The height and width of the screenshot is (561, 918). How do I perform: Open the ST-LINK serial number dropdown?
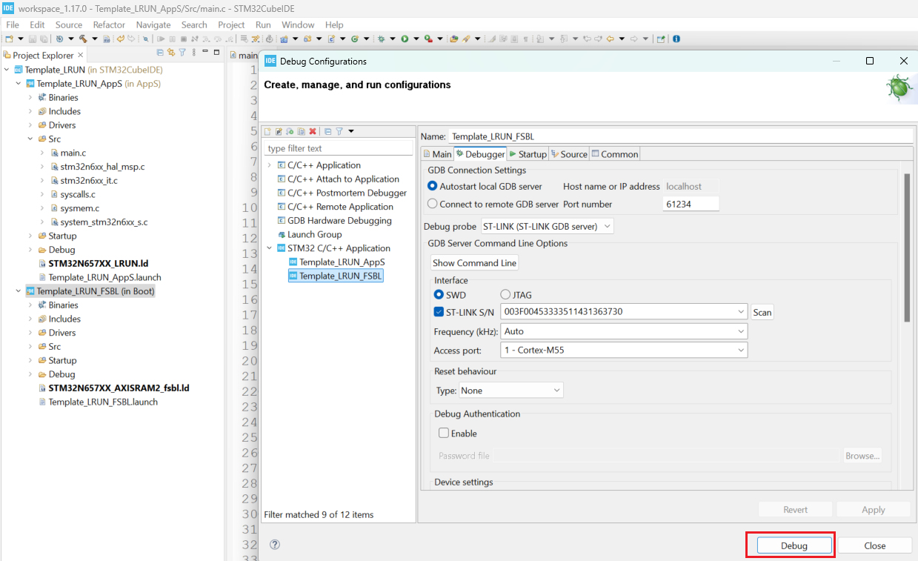point(624,312)
